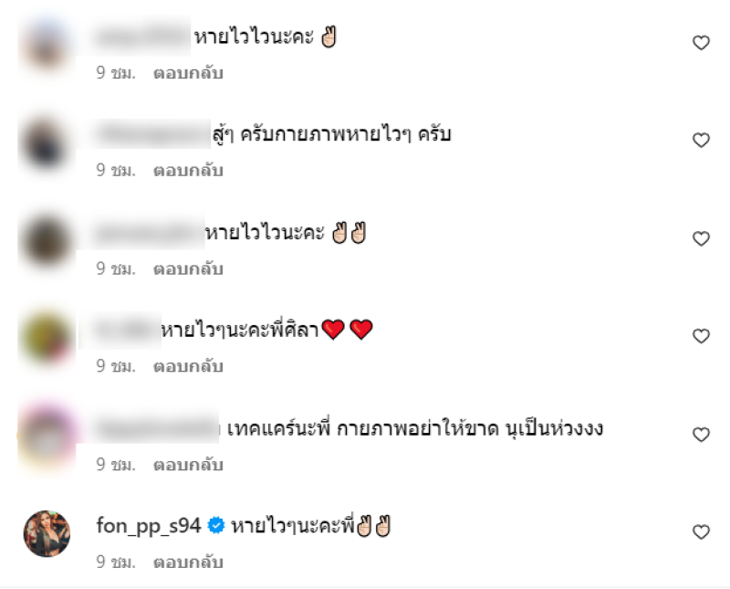Like the comment 'เทคแคร์นะพี่ กายภาพอย่าให้ขาด'

pyautogui.click(x=701, y=435)
